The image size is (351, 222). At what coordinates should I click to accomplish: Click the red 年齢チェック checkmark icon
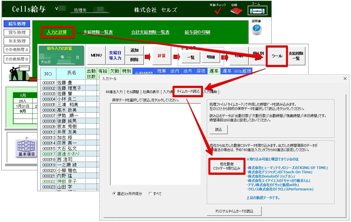point(218,11)
